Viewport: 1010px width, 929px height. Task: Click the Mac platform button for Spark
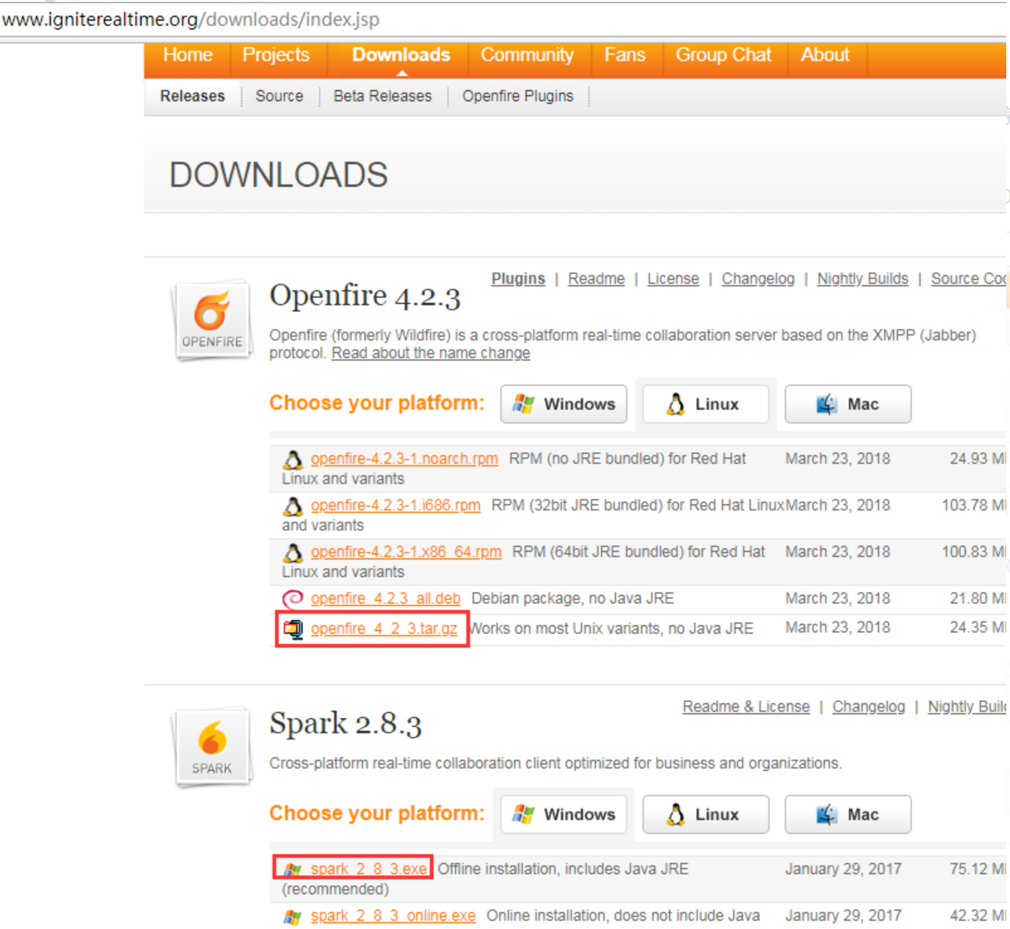pyautogui.click(x=847, y=814)
